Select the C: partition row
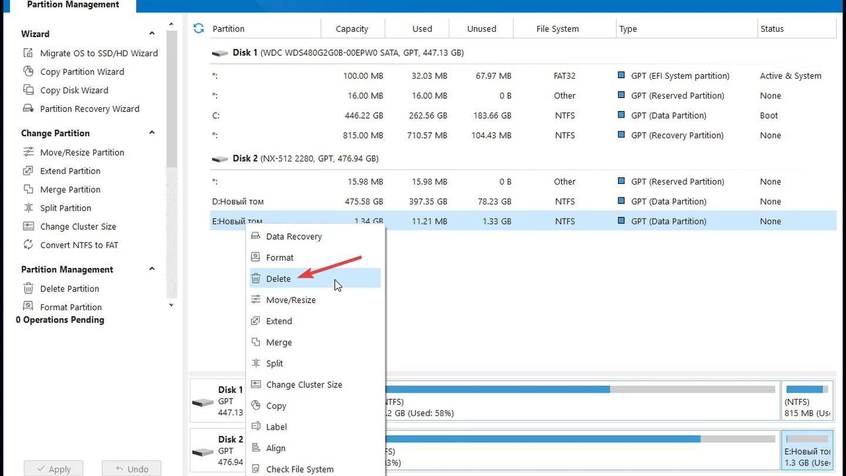Image resolution: width=846 pixels, height=476 pixels. pos(523,115)
